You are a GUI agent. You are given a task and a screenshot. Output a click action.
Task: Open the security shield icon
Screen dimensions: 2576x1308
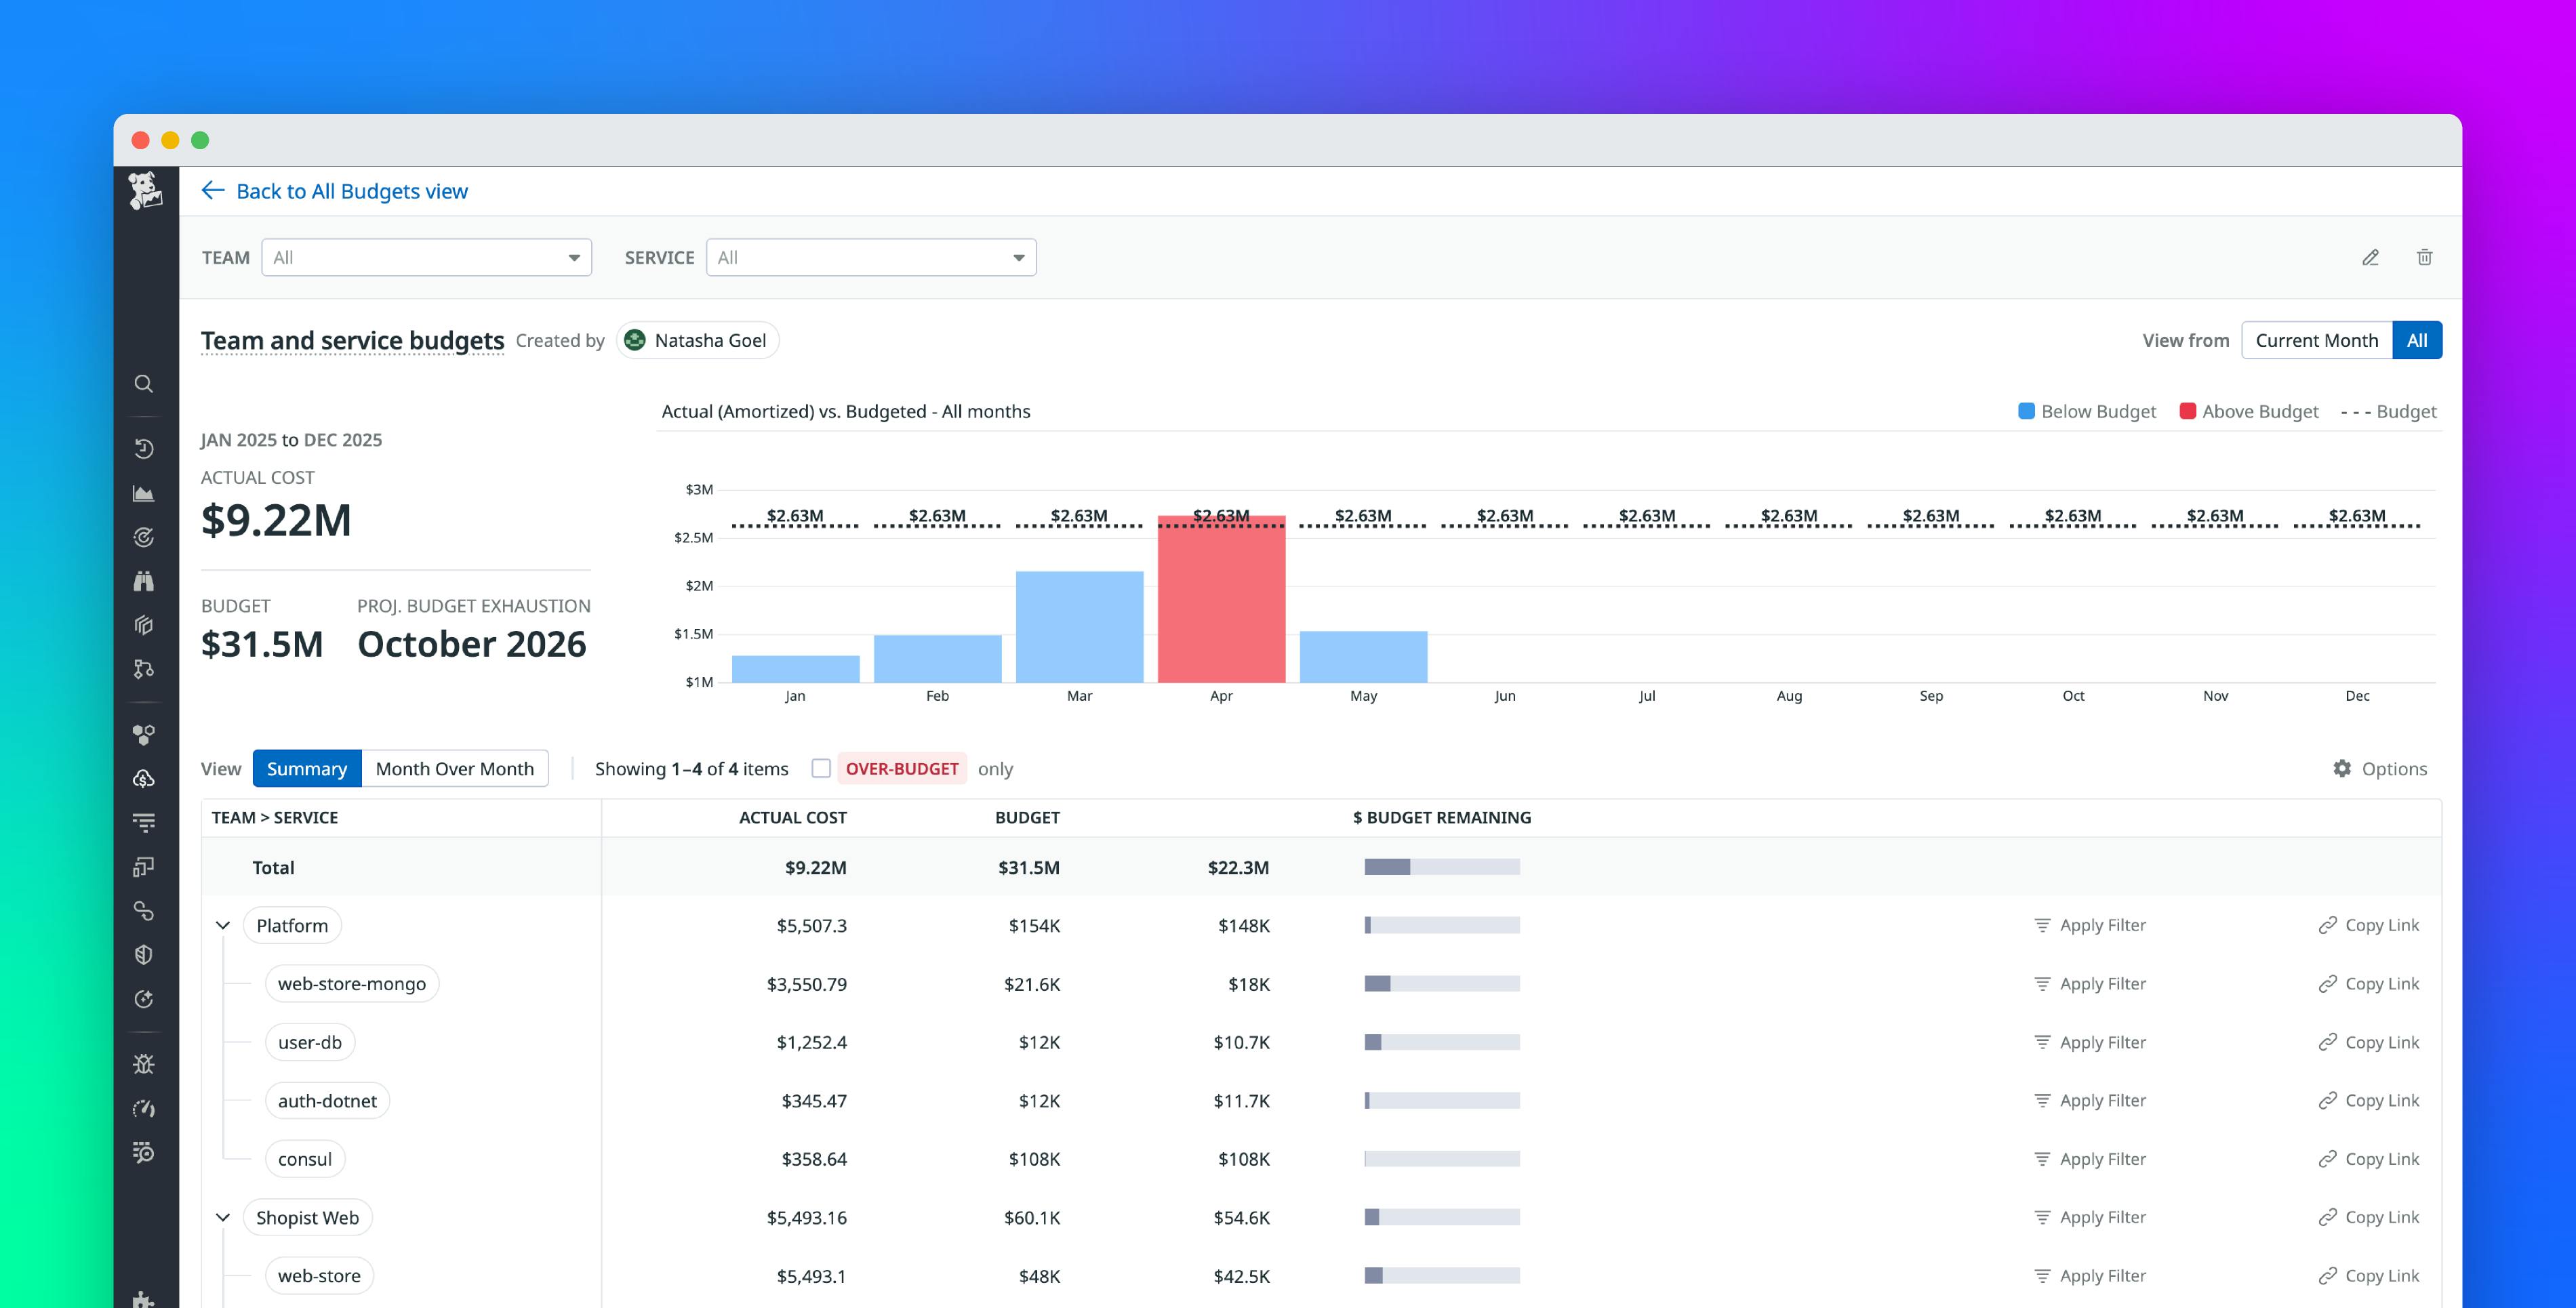pos(143,955)
